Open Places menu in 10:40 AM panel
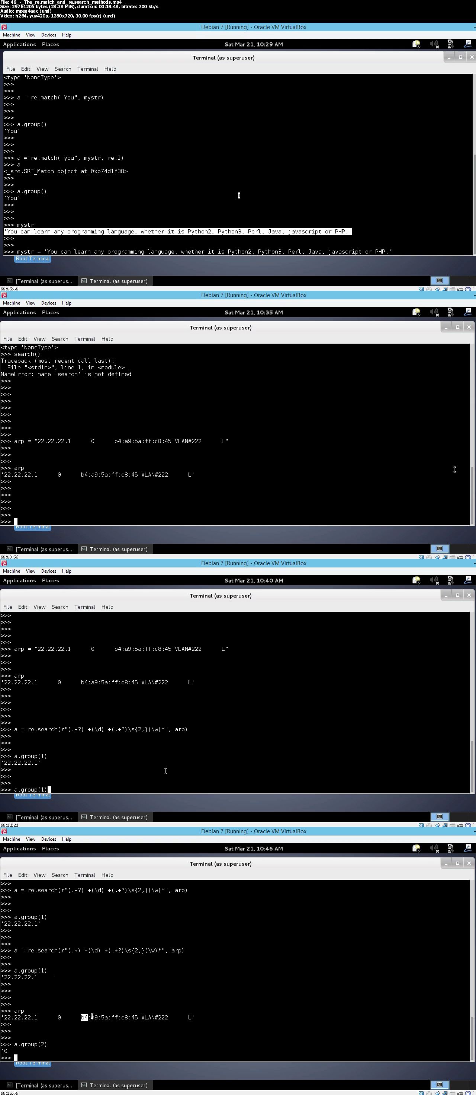476x1095 pixels. pos(51,581)
